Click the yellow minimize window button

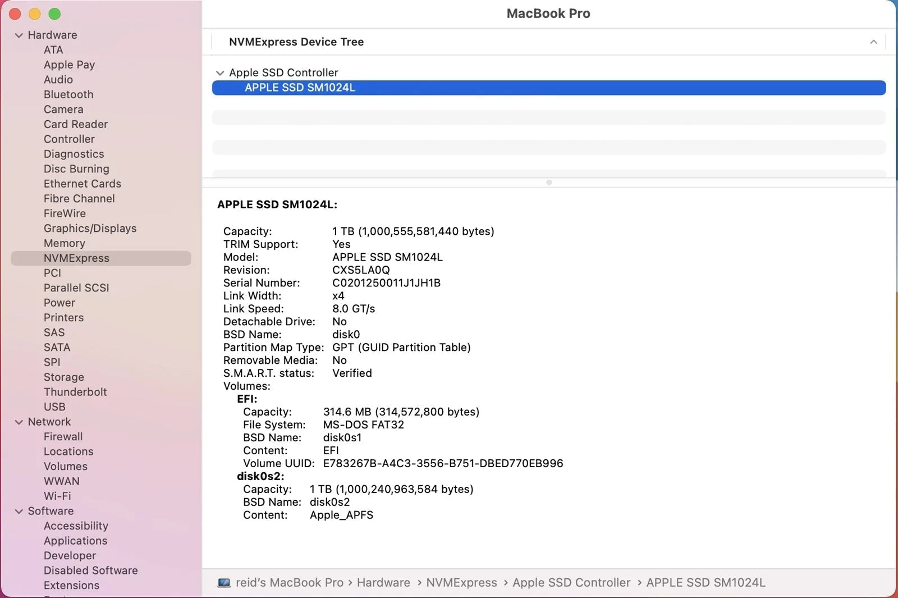tap(35, 14)
